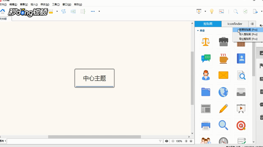Collapse the 商业 clip art category
This screenshot has height=147, width=263.
(198, 31)
